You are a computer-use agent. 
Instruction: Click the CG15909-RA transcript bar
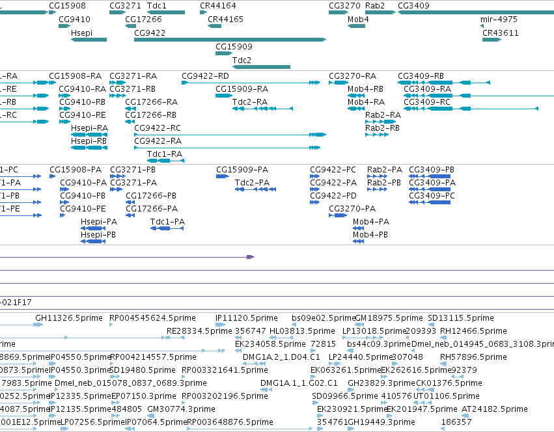pos(224,96)
